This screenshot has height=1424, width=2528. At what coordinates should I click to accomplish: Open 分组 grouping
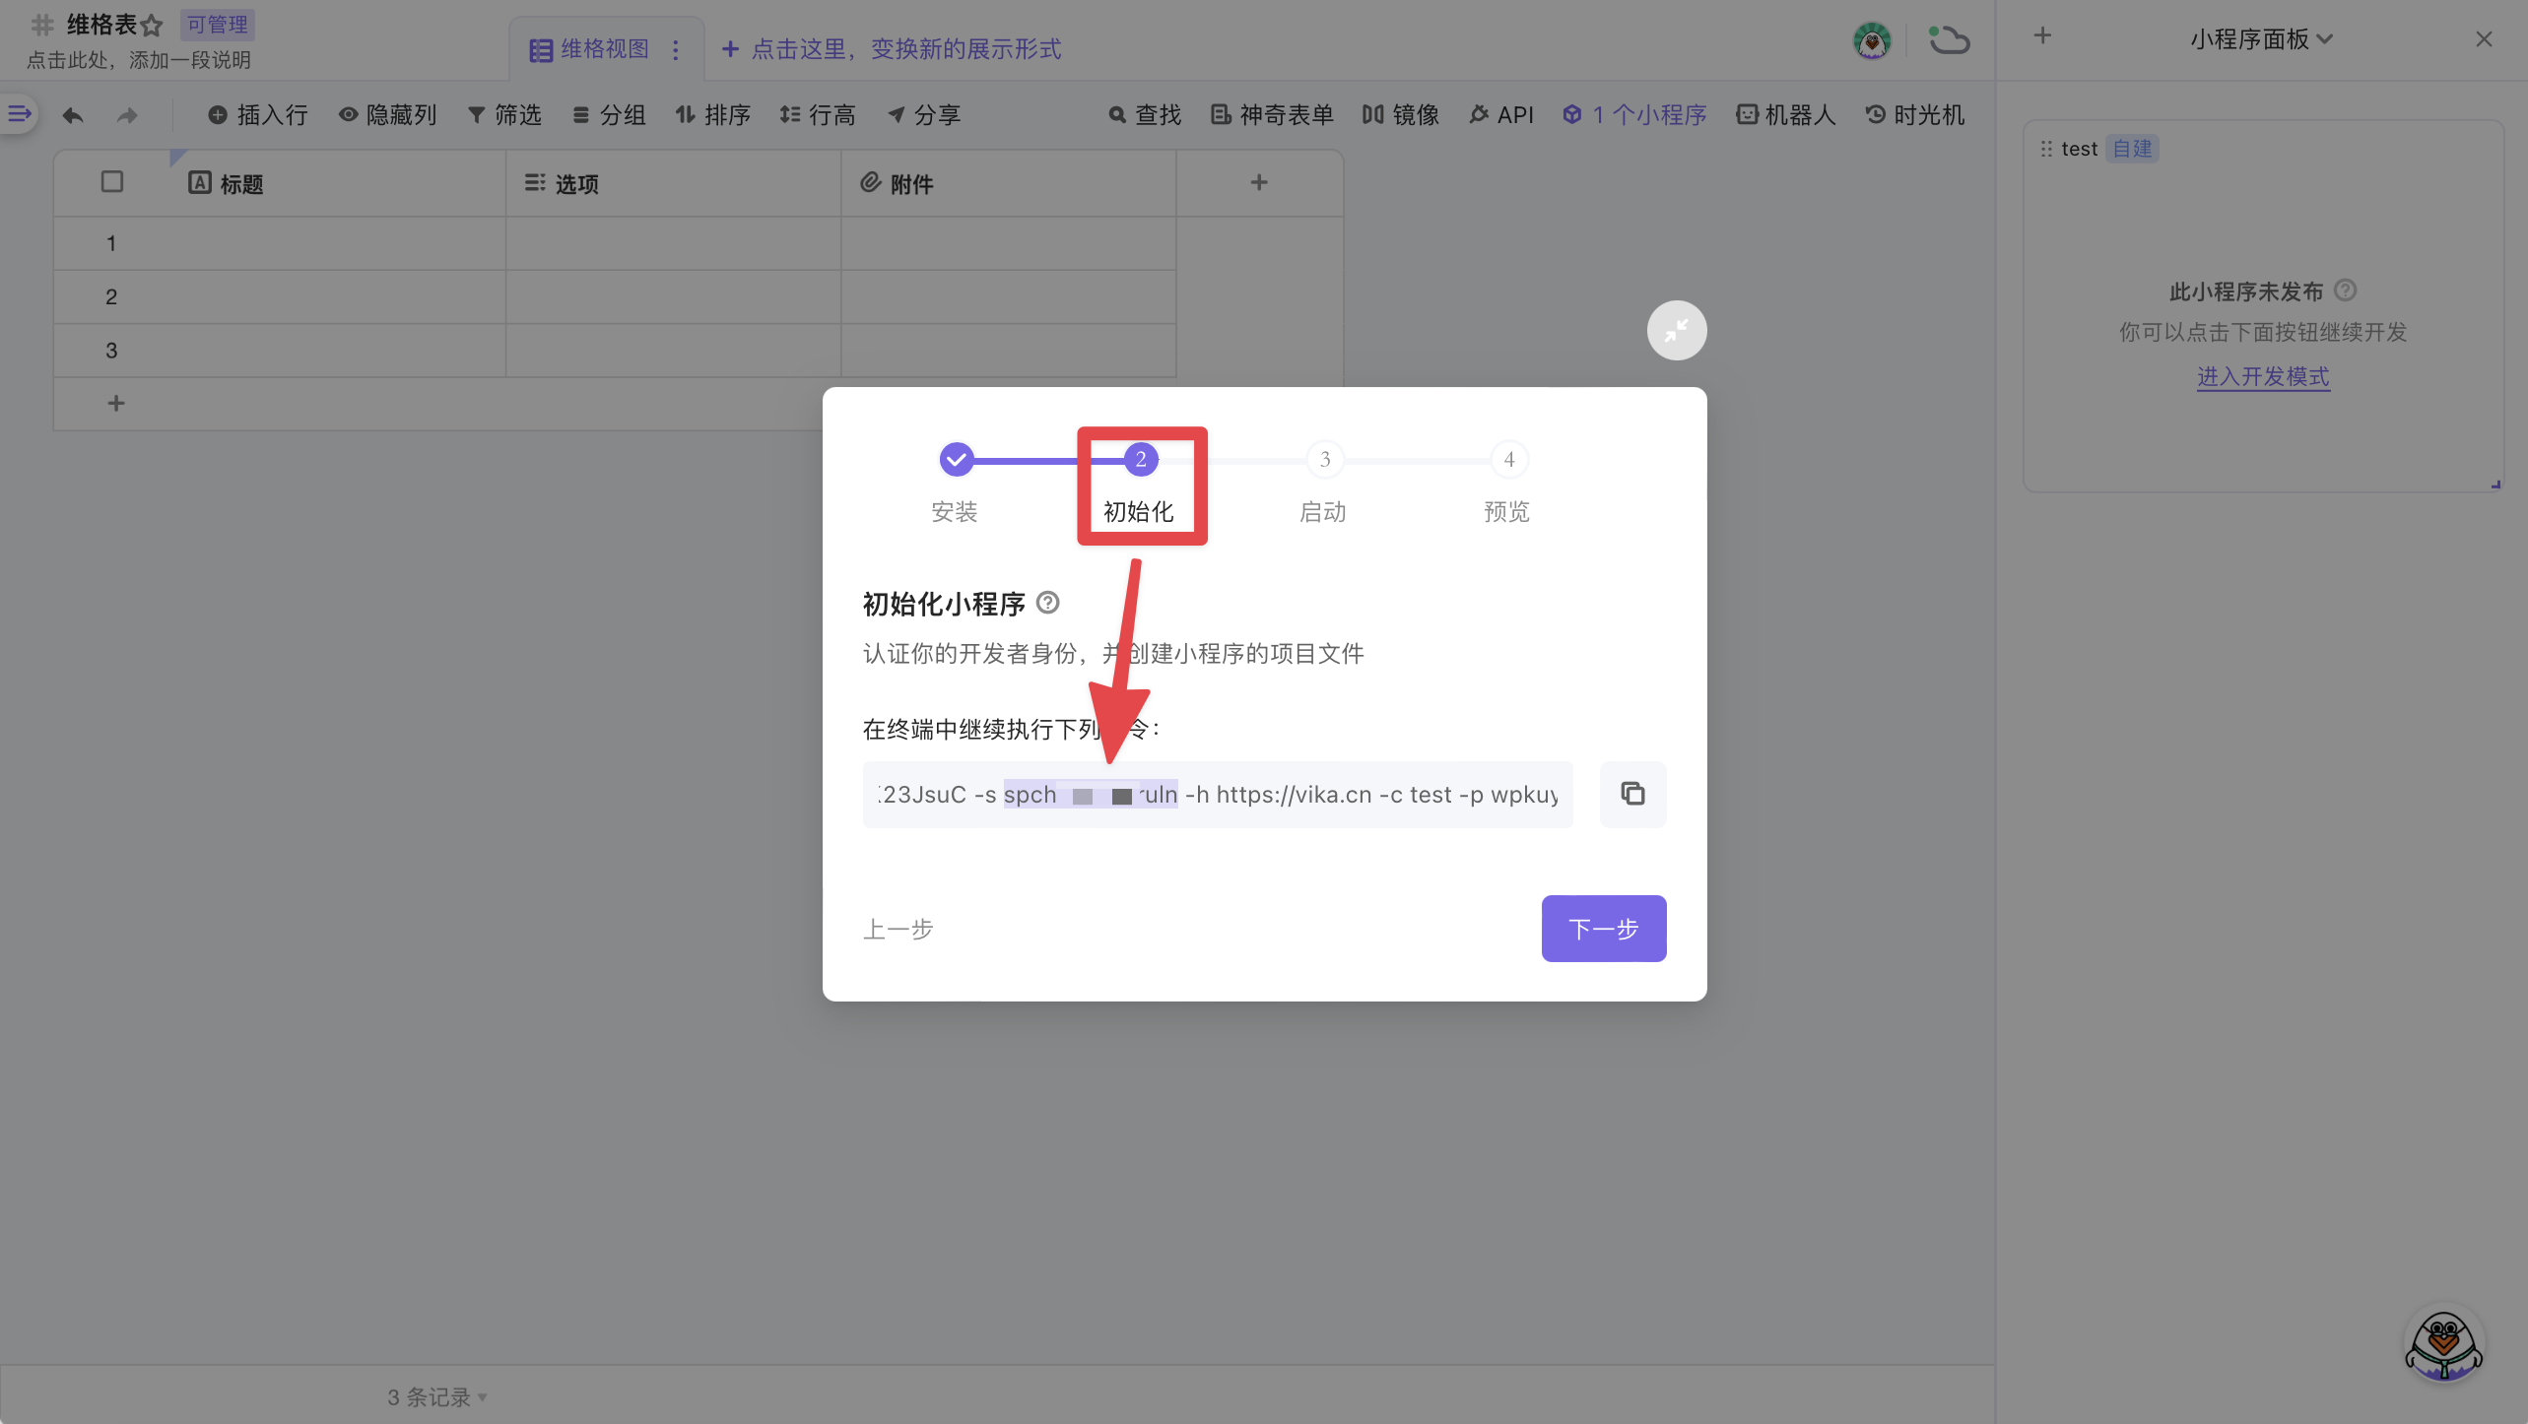click(x=609, y=115)
